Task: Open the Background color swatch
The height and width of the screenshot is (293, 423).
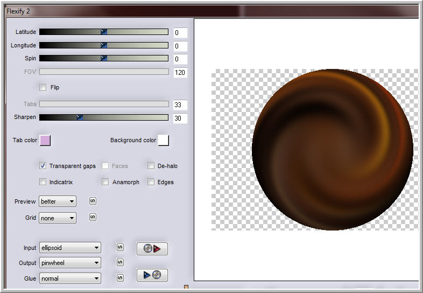Action: point(164,141)
